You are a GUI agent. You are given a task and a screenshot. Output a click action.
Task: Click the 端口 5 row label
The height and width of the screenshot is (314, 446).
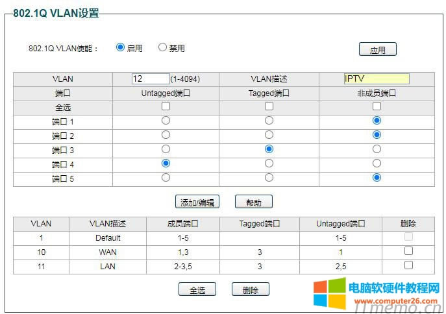click(63, 179)
